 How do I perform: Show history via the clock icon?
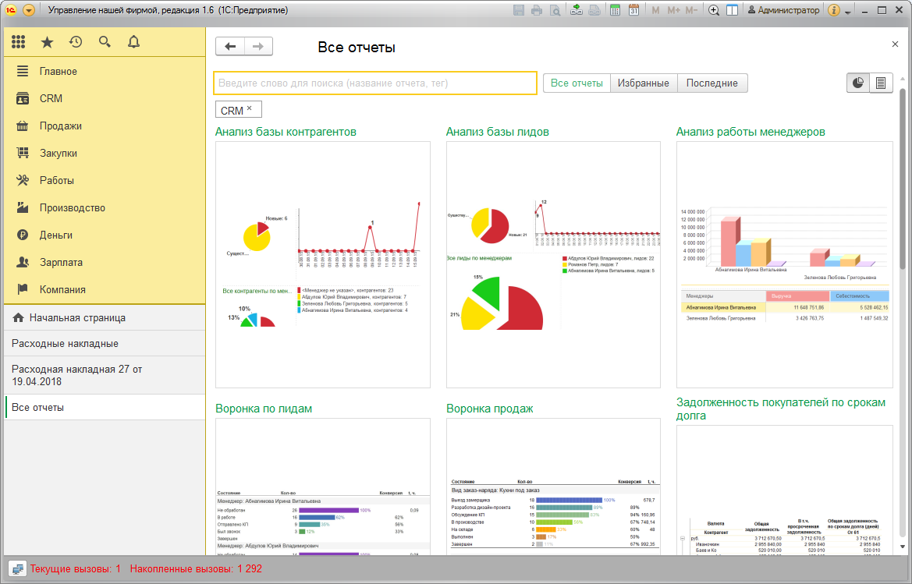pos(76,42)
